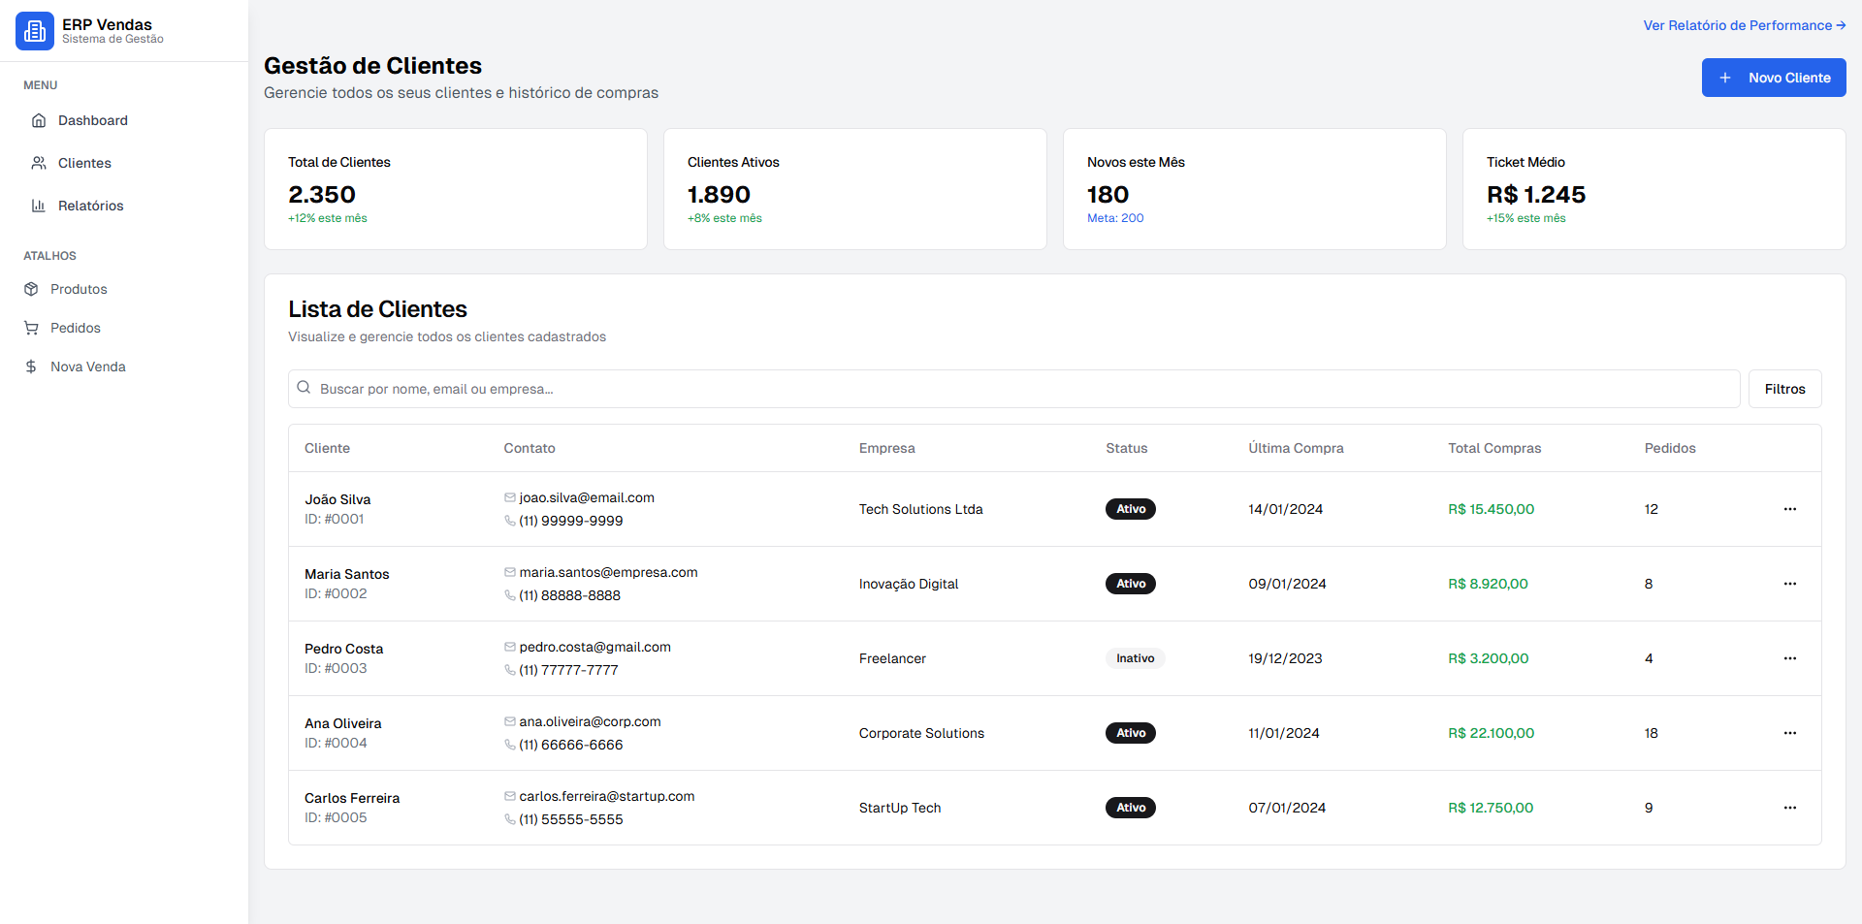Click the Relatórios bar chart icon

pyautogui.click(x=39, y=206)
